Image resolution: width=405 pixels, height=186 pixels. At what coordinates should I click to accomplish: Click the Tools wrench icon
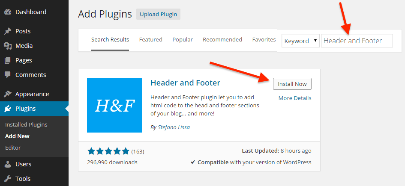8,179
